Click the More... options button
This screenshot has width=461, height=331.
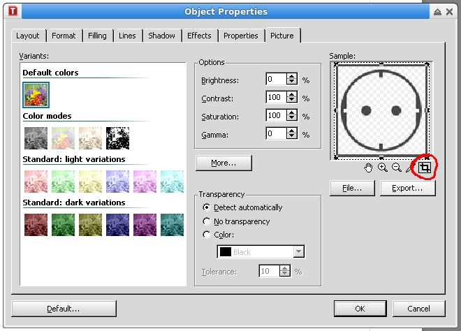tap(224, 163)
